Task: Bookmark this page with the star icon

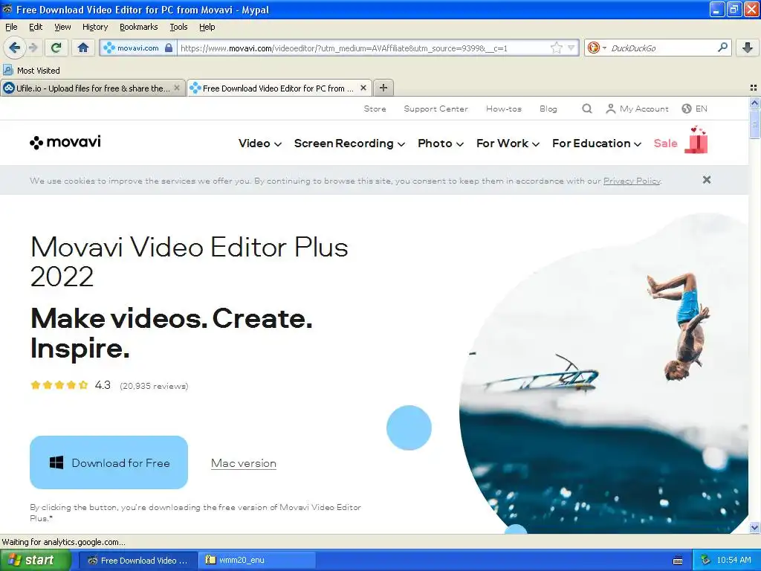Action: click(556, 48)
